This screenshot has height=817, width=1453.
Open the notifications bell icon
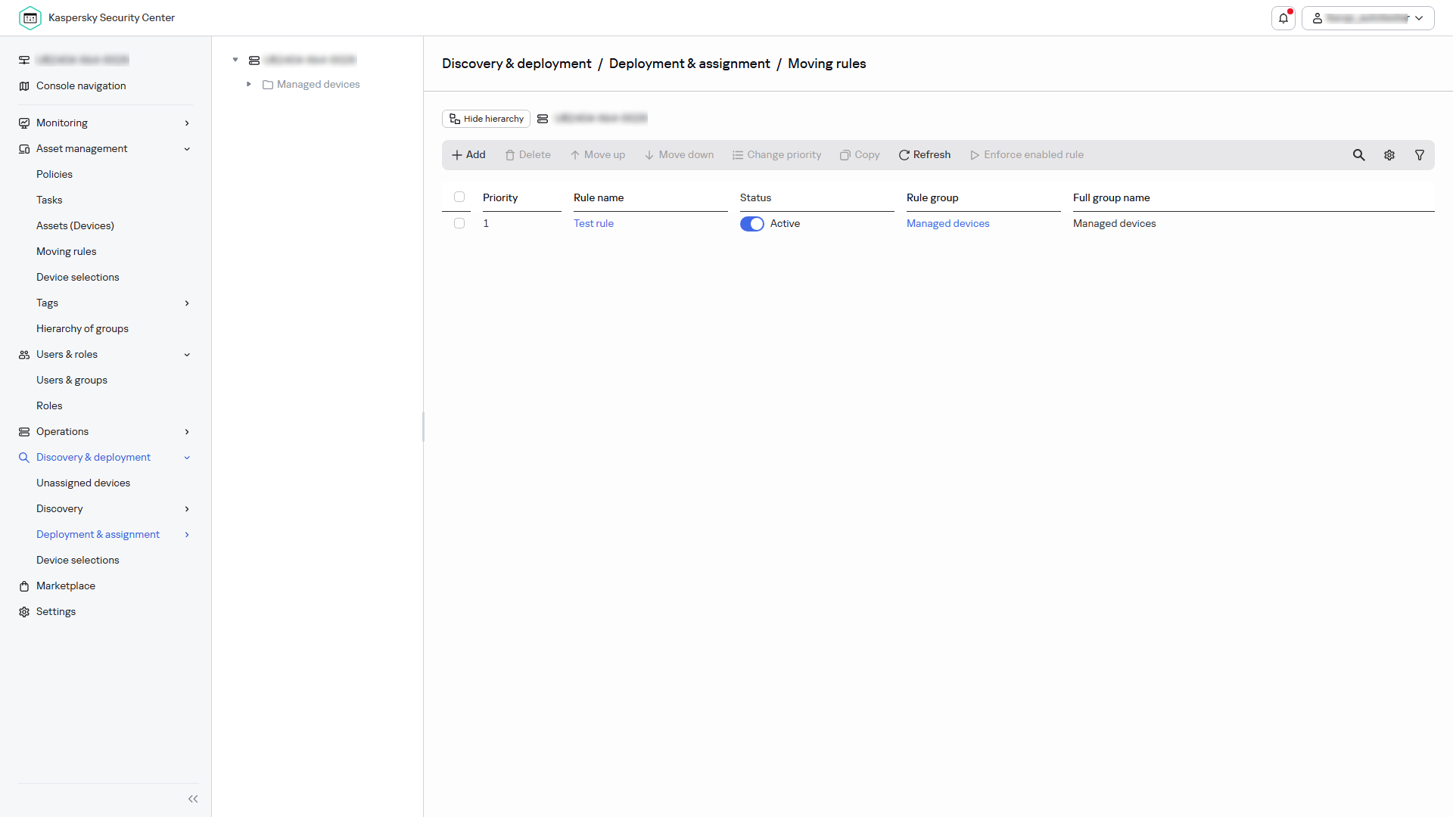(1283, 18)
